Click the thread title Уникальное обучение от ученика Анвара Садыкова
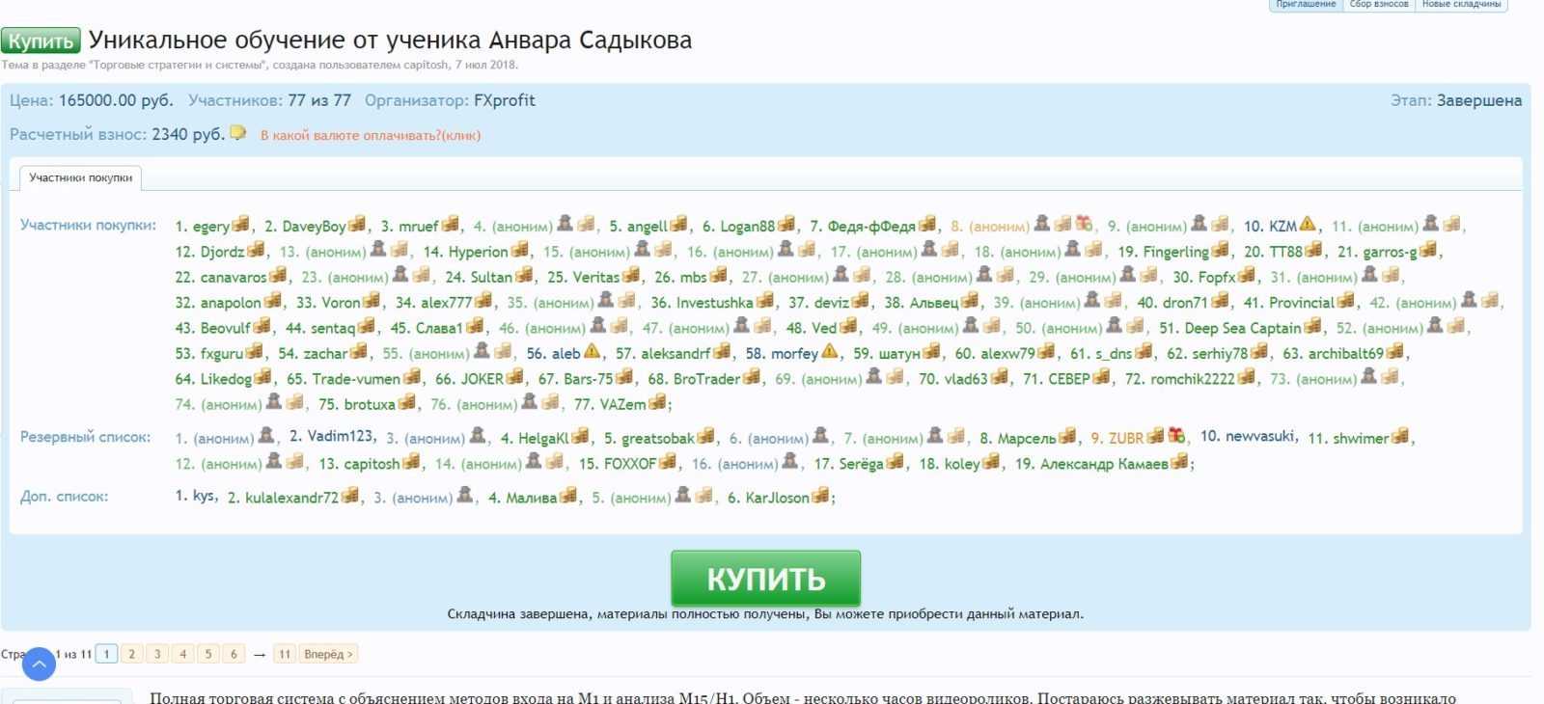The width and height of the screenshot is (1544, 704). coord(390,41)
